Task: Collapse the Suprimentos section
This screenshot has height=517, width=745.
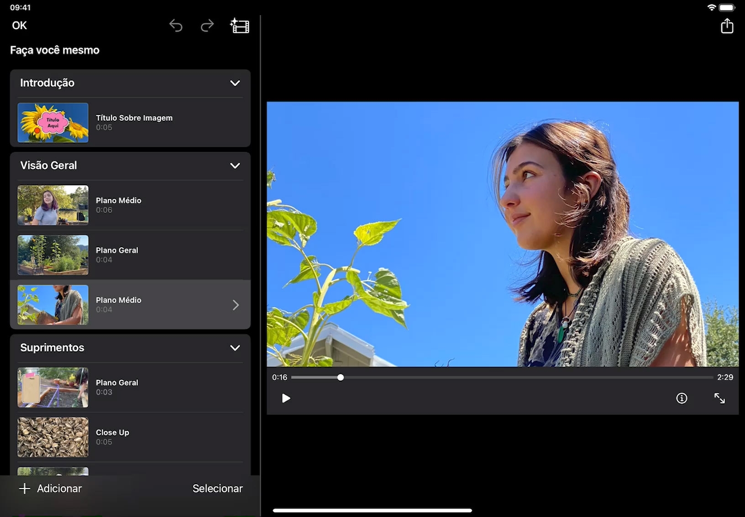Action: point(235,348)
